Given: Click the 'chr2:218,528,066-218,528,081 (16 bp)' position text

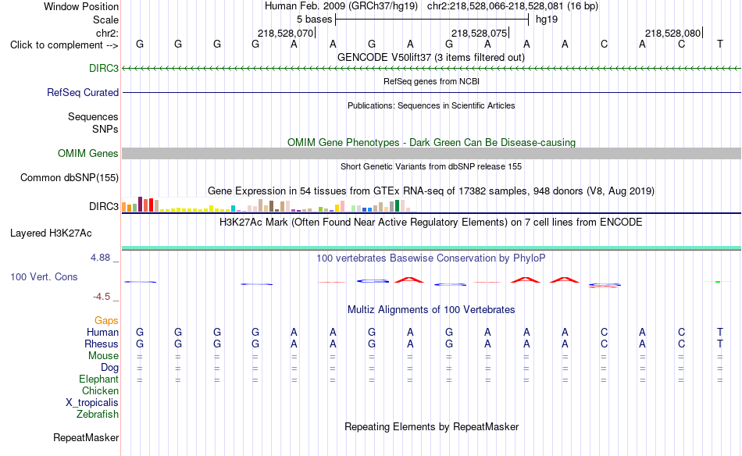Looking at the screenshot, I should coord(512,6).
